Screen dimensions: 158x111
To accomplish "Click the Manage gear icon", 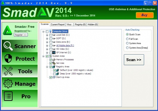I will 8,84.
